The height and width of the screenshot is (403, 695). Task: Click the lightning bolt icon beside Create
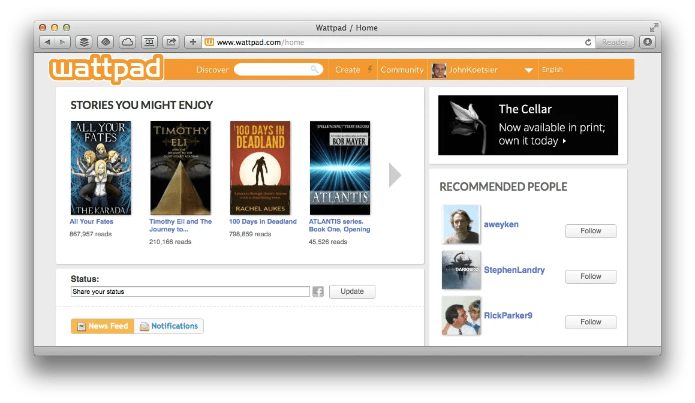pos(369,69)
